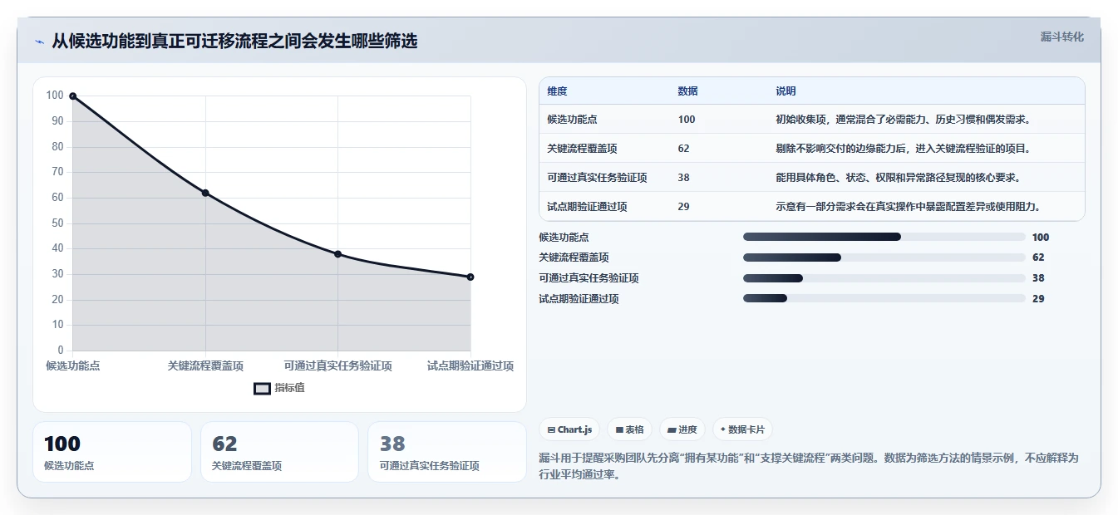
Task: Click the y-axis tick label 50
Action: point(57,223)
